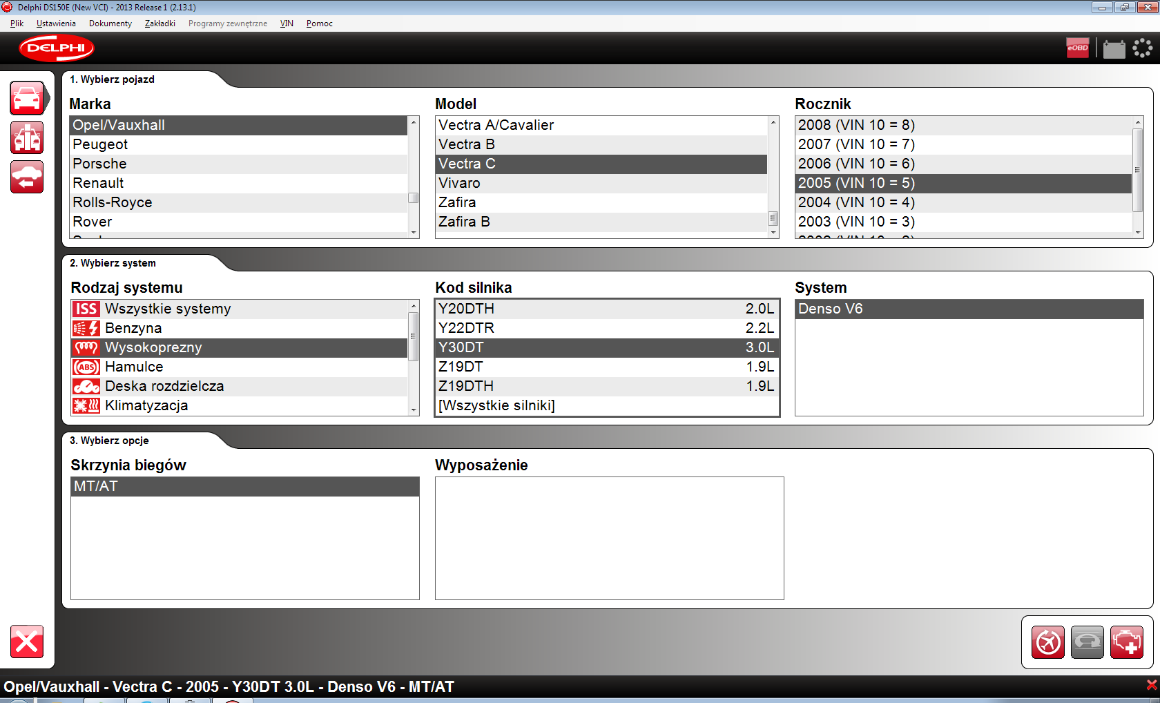1160x703 pixels.
Task: Click the Delphi logo
Action: [x=57, y=48]
